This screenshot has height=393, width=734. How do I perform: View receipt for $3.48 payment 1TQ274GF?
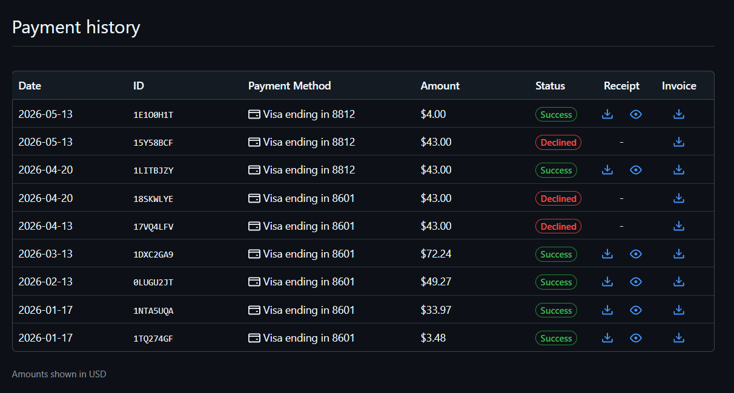[635, 338]
